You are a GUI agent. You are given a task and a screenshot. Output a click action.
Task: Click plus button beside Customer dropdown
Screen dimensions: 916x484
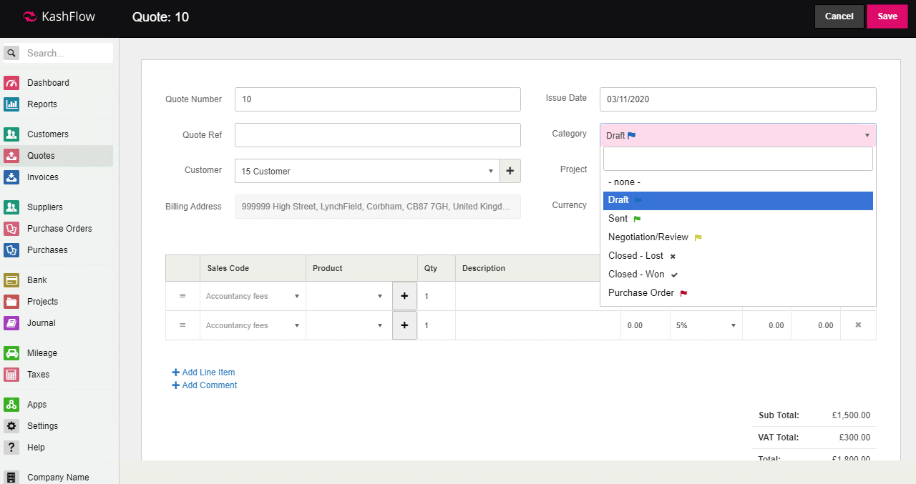(x=510, y=171)
